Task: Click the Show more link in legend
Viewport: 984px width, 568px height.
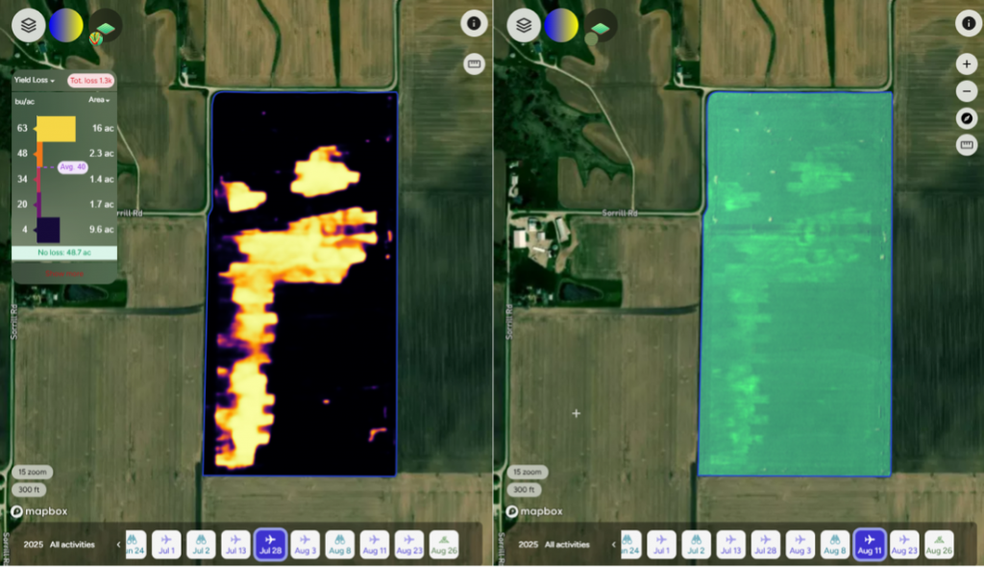Action: click(x=64, y=274)
